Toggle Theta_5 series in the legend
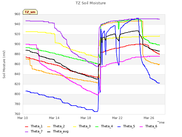This screenshot has height=137, width=182. (126, 126)
